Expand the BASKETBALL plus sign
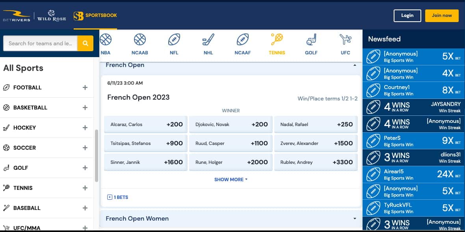Viewport: 465px width, 232px height. click(x=85, y=108)
